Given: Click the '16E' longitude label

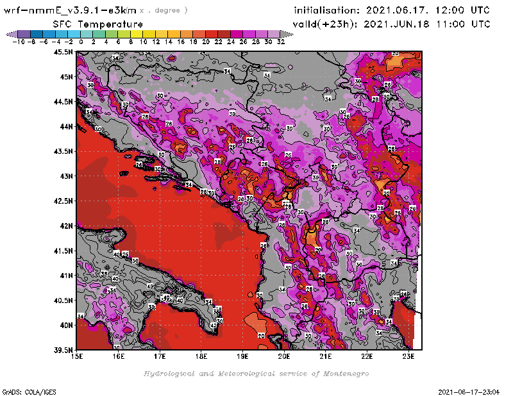Looking at the screenshot, I should (x=119, y=356).
